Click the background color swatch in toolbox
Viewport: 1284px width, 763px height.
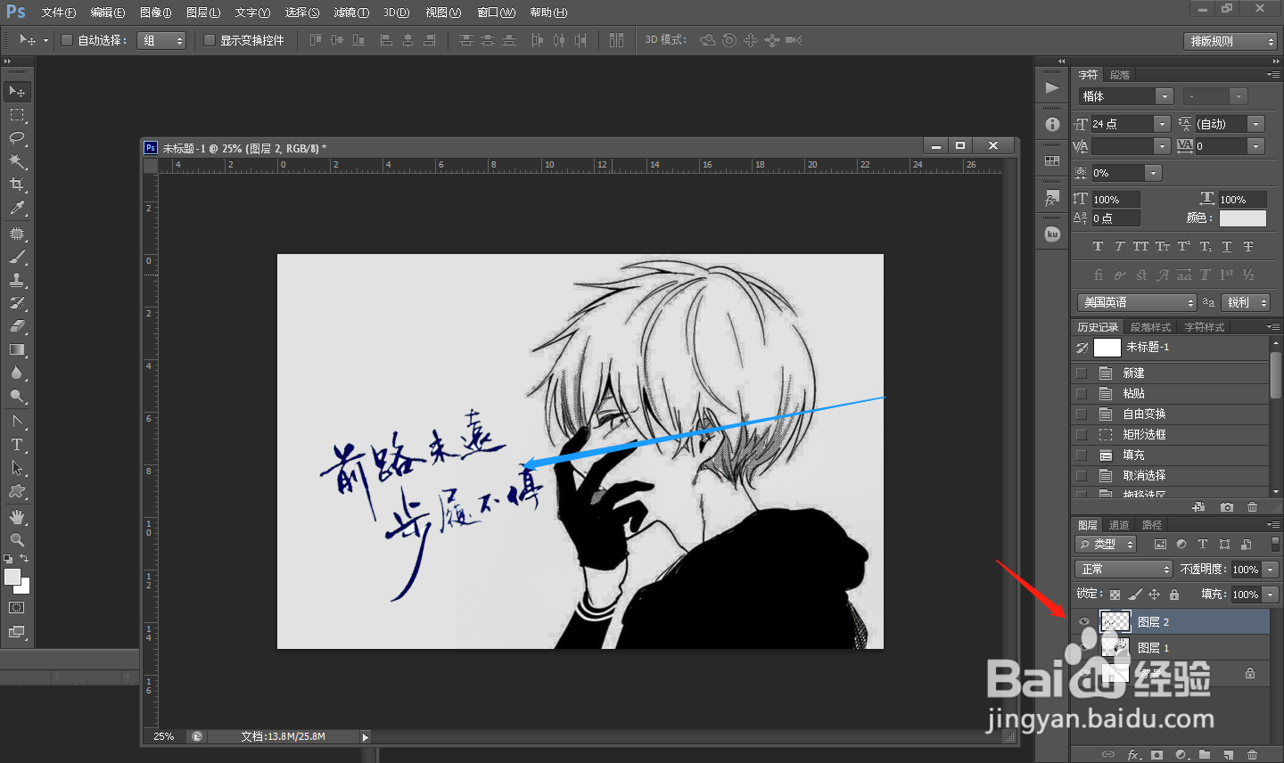pos(23,587)
